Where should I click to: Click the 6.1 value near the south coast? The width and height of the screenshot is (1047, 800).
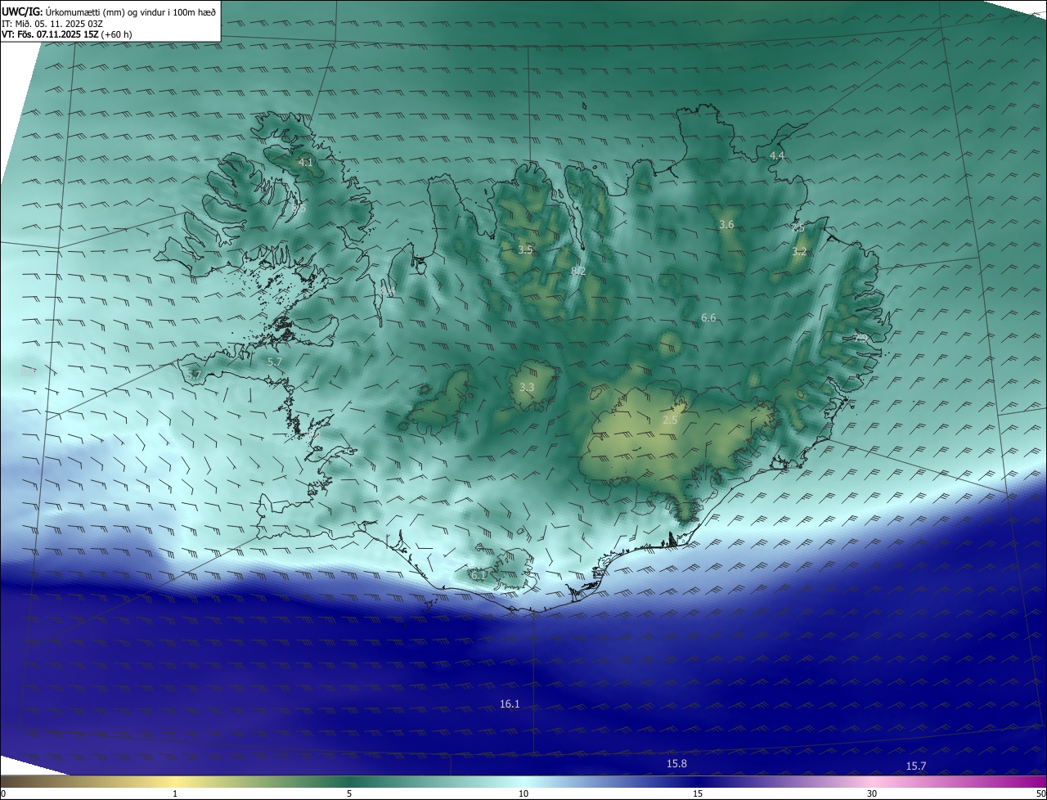tap(479, 575)
